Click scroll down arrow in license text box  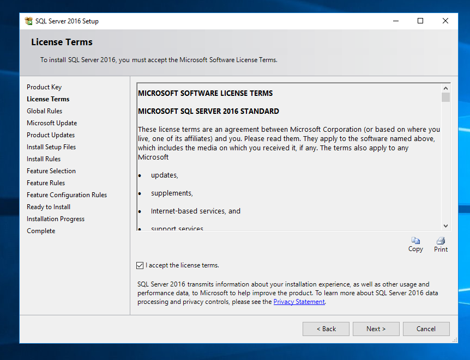[x=445, y=226]
